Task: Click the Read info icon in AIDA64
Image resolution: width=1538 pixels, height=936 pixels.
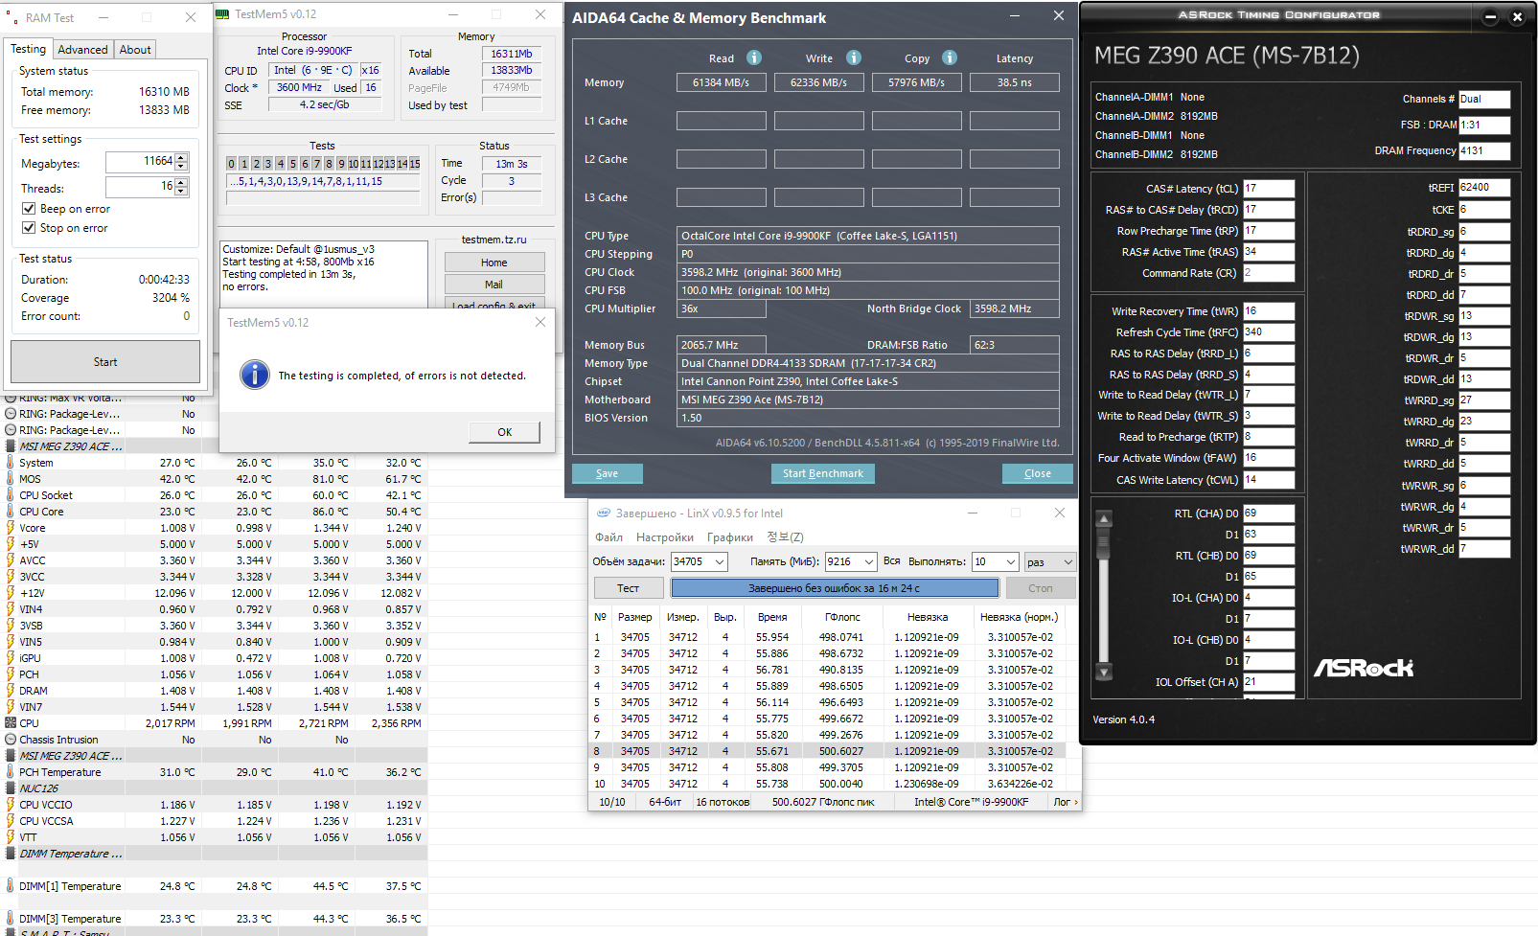Action: pos(754,57)
